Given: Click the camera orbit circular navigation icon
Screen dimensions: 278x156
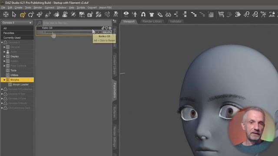Looking at the screenshot, I should click(6, 14).
